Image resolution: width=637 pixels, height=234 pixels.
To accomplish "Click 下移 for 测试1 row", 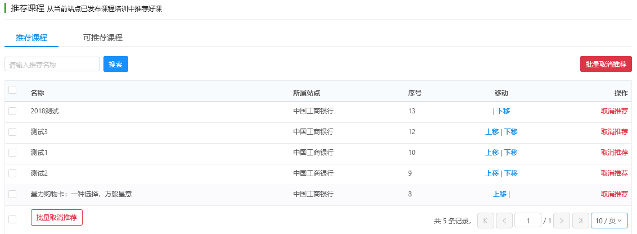I will (511, 153).
